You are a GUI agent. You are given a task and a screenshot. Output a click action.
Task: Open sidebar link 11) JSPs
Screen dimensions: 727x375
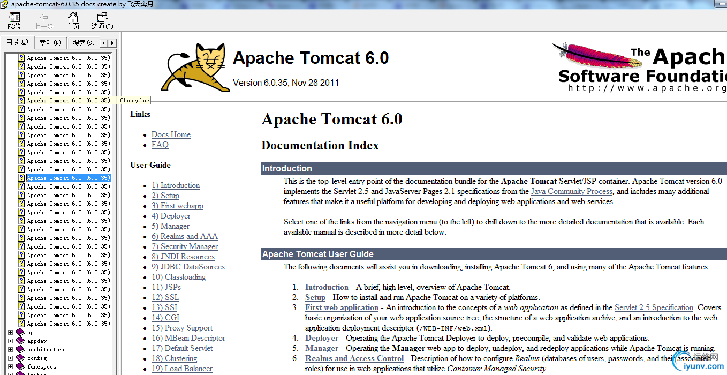(x=166, y=287)
